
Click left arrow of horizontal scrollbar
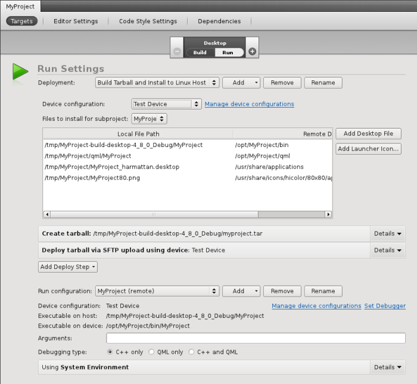point(47,214)
